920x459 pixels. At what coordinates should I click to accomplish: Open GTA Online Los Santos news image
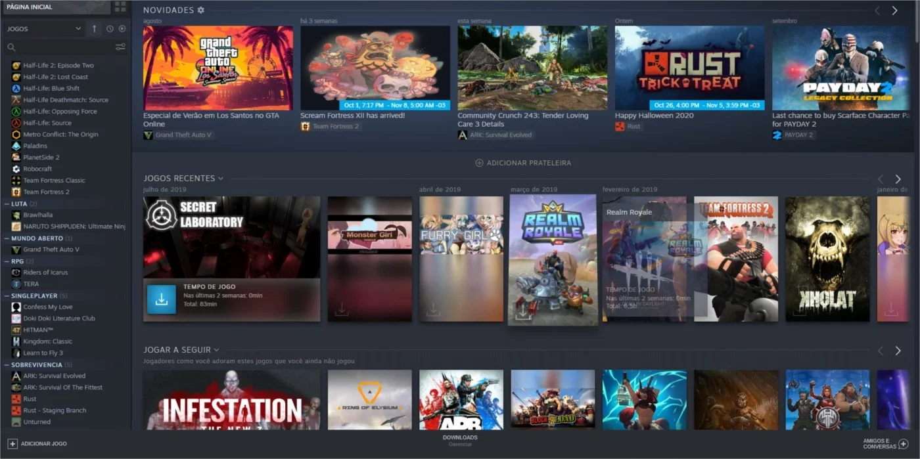(218, 68)
